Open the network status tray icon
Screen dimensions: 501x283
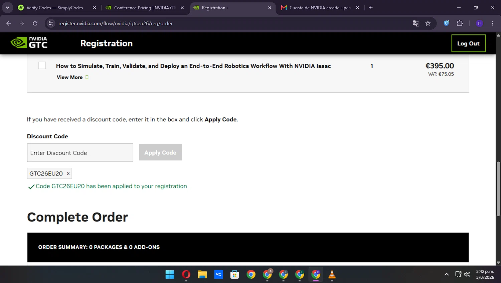pos(458,275)
